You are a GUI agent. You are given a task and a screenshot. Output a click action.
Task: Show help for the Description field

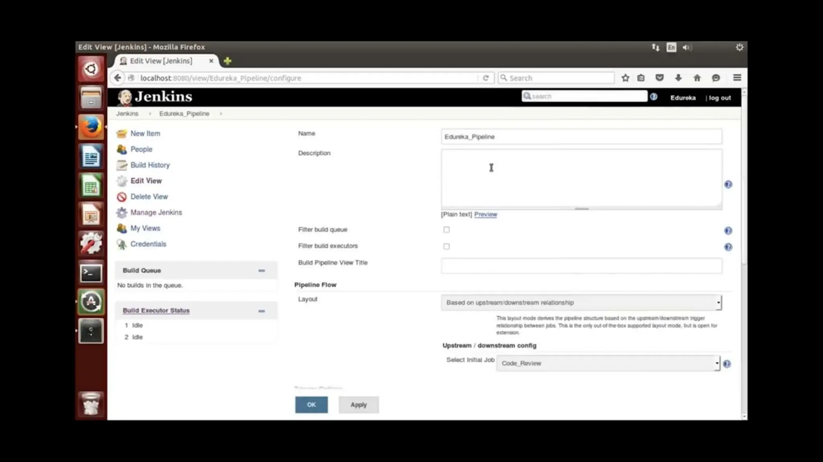(x=728, y=184)
